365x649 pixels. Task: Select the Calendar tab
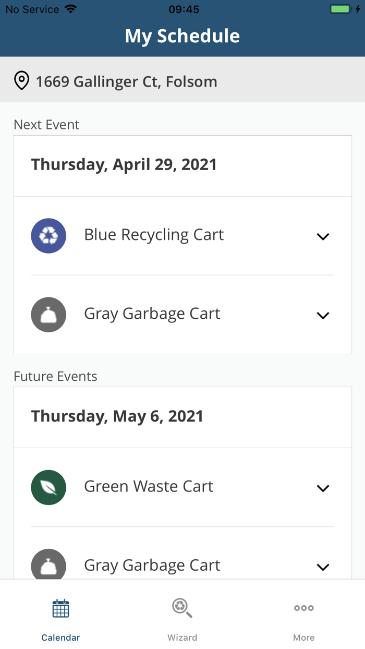(x=60, y=618)
